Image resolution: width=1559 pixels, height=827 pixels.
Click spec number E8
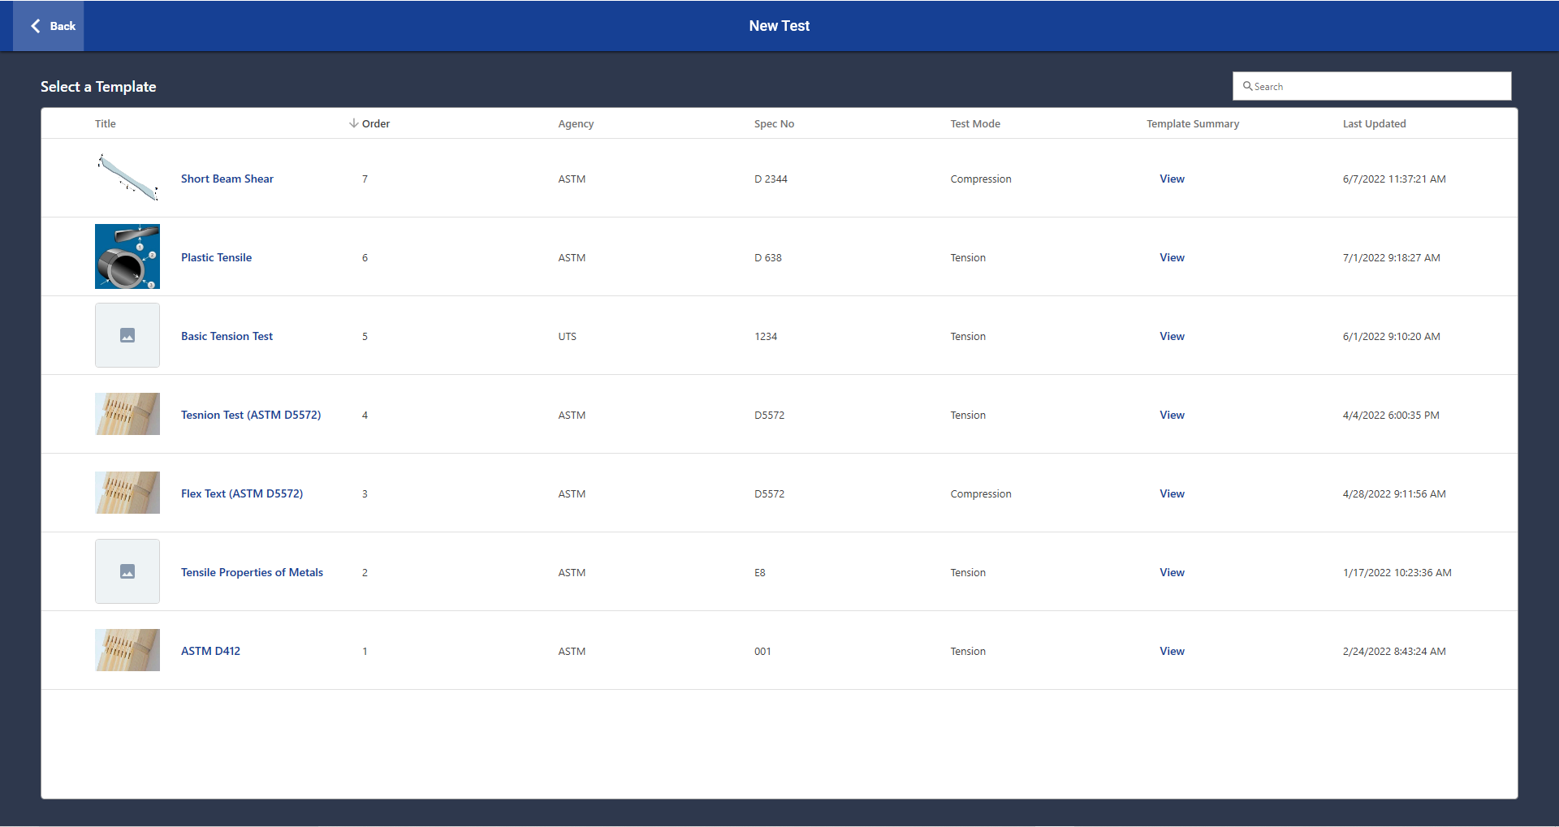pos(760,572)
